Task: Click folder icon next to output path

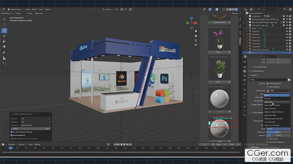Action: coord(289,80)
